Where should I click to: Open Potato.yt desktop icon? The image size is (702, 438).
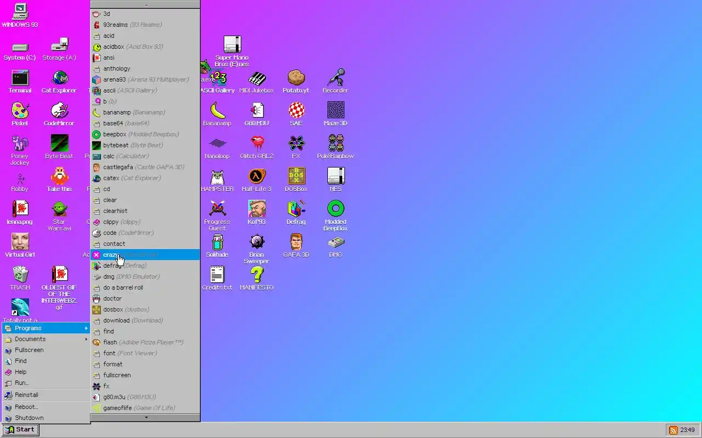point(296,82)
